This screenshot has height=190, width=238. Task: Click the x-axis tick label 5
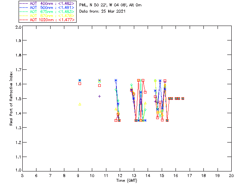pos(22,176)
